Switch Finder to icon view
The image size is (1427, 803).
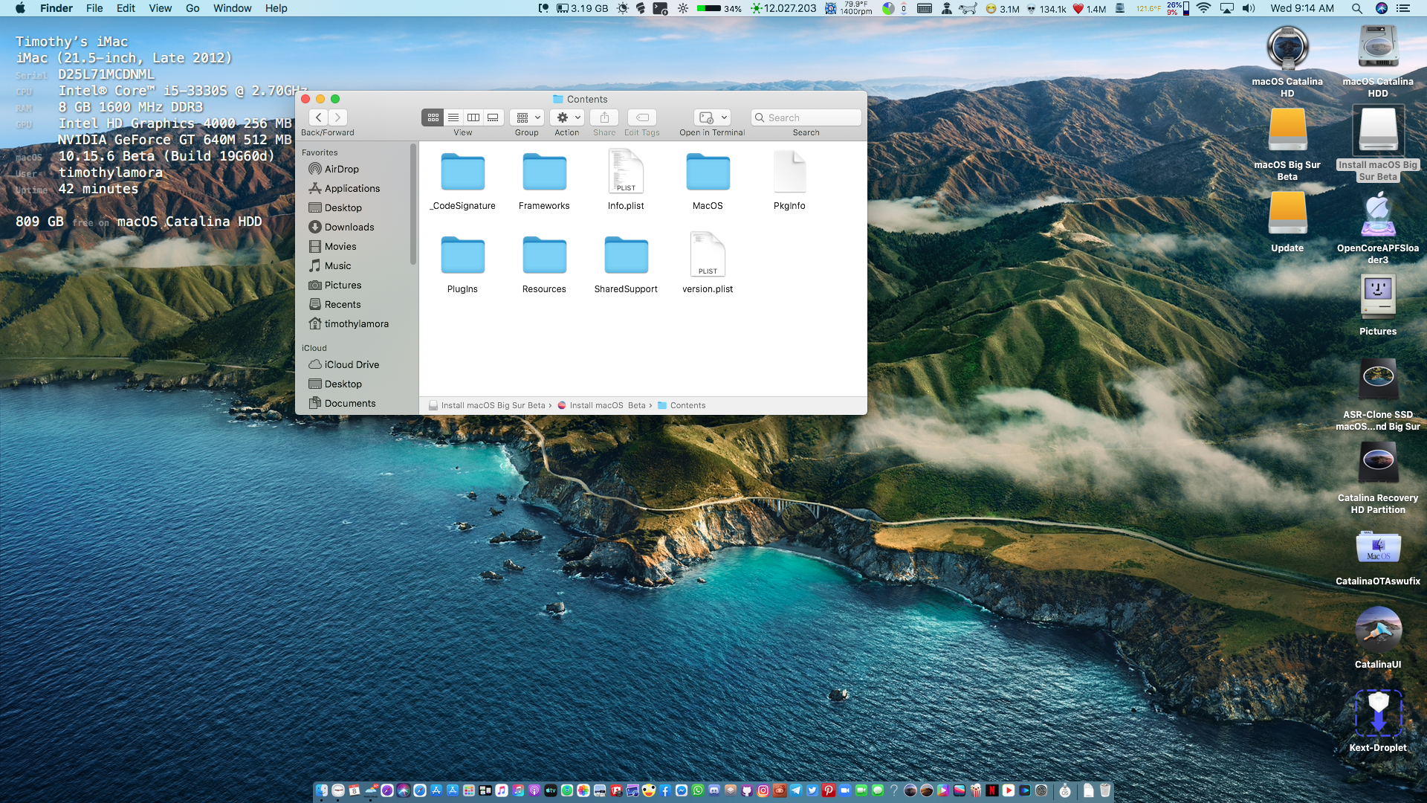tap(433, 117)
